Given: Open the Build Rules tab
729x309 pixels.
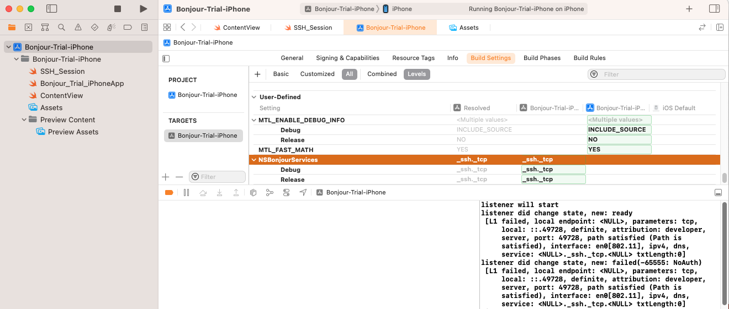Looking at the screenshot, I should point(589,58).
